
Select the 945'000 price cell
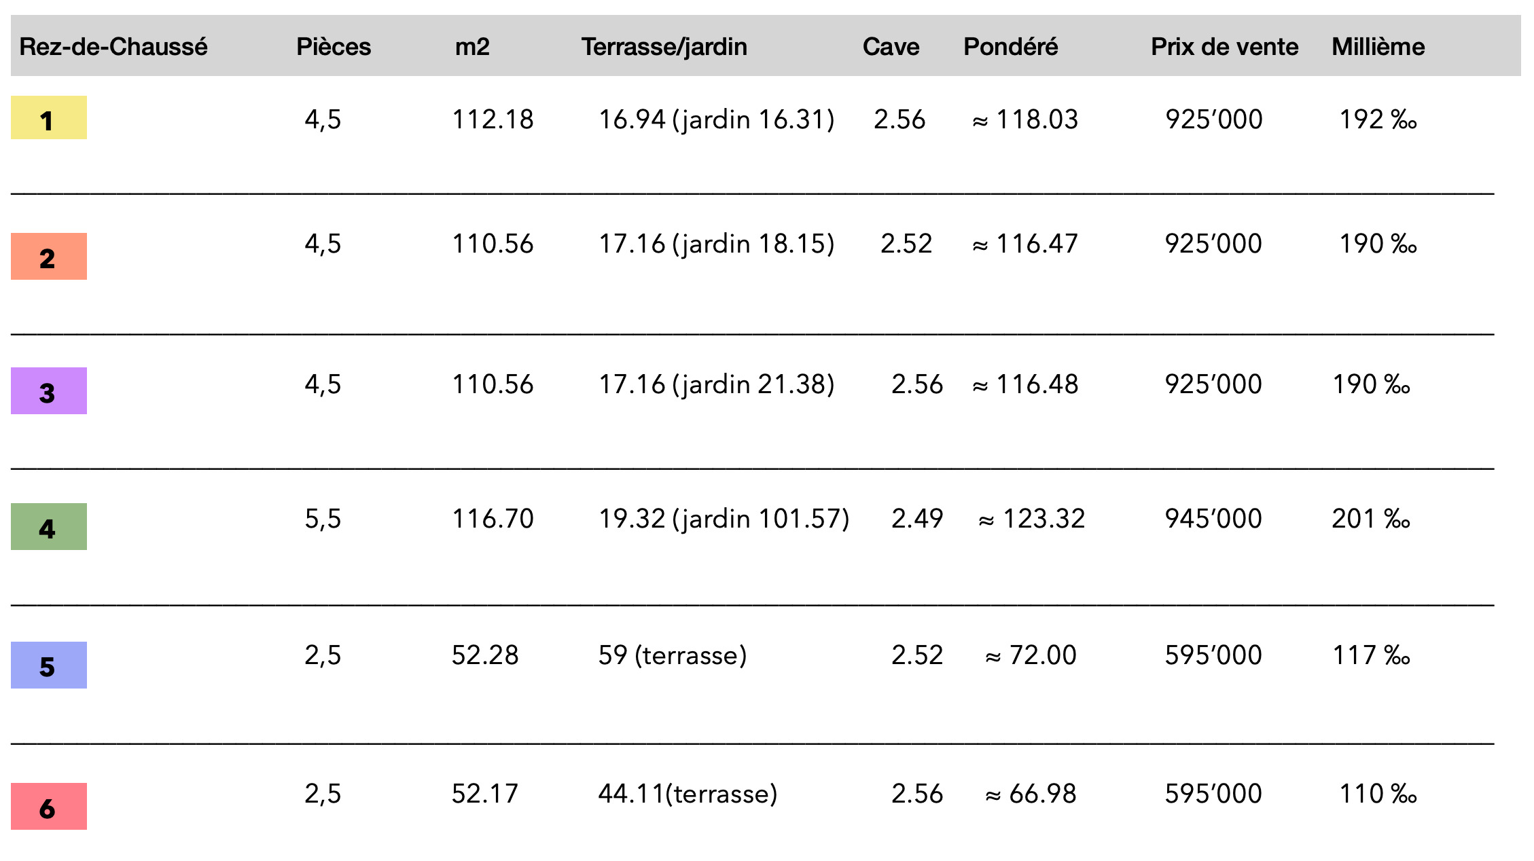(1213, 519)
